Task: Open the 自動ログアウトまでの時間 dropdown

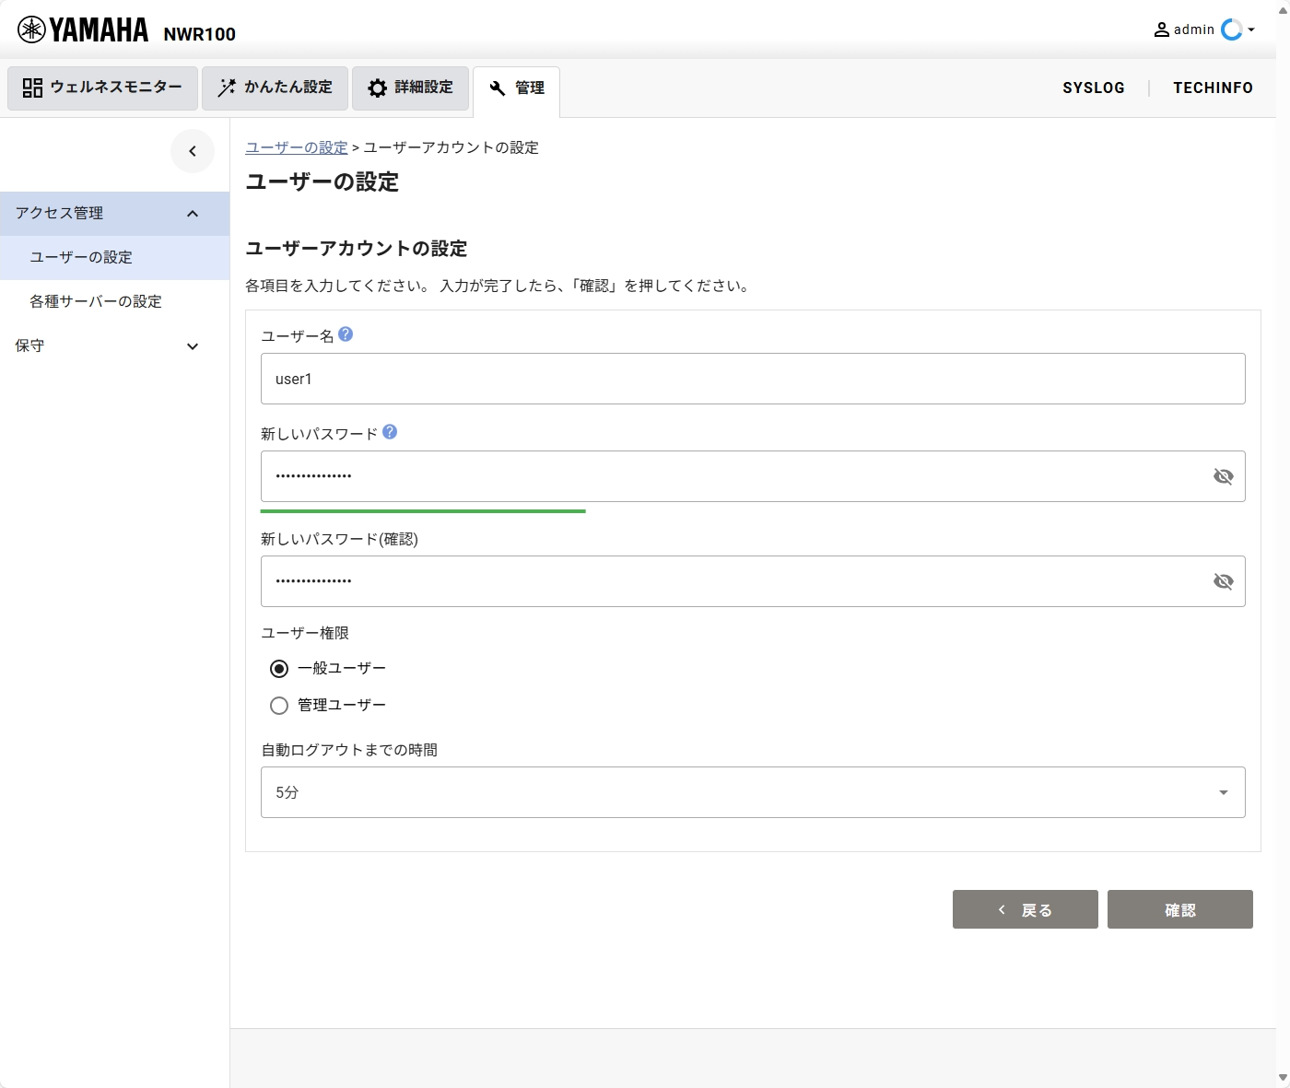Action: click(1224, 792)
